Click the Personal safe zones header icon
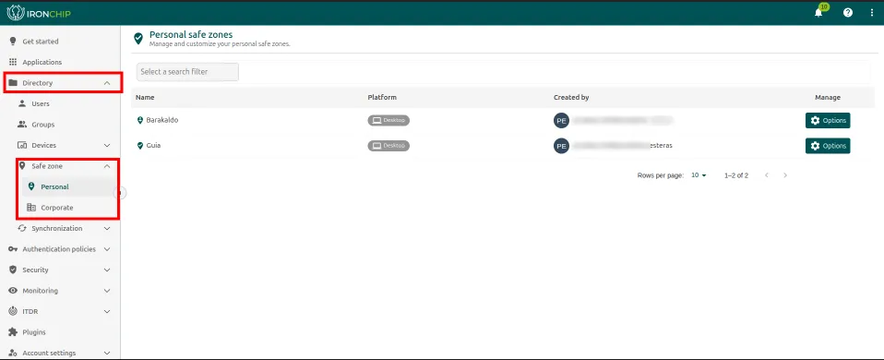This screenshot has width=884, height=360. (x=138, y=39)
